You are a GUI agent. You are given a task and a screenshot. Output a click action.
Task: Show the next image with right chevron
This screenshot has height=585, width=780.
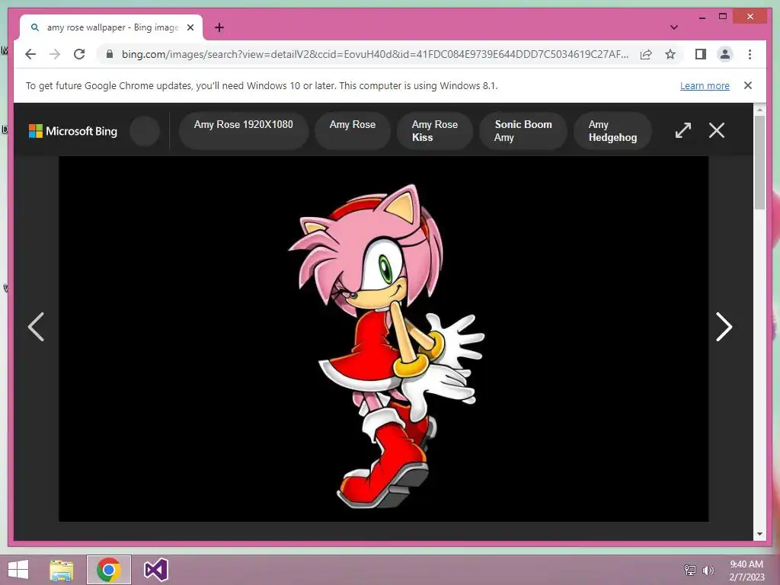click(x=724, y=327)
